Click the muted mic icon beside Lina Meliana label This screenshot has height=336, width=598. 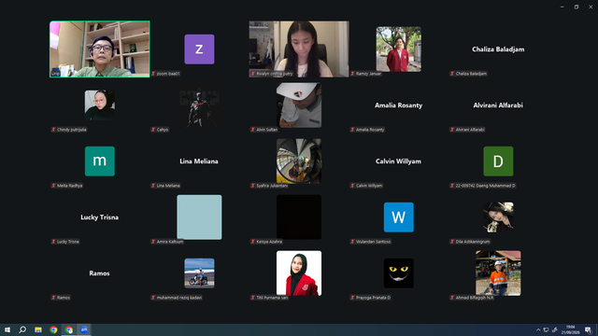coord(153,186)
